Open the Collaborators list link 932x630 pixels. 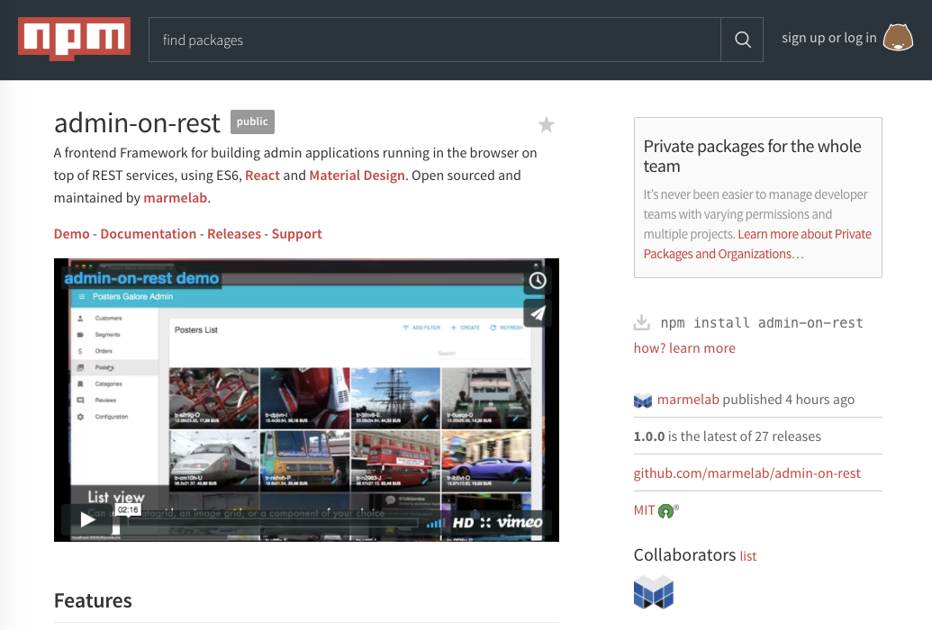coord(747,556)
